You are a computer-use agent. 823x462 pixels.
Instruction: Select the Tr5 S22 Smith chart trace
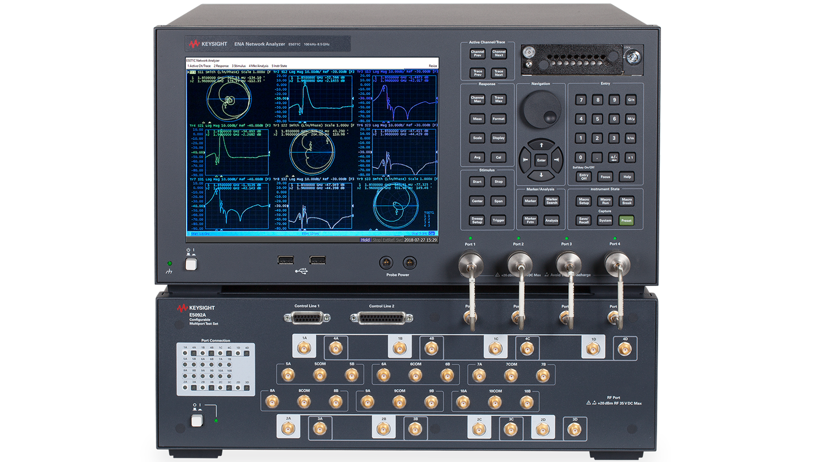click(x=312, y=152)
